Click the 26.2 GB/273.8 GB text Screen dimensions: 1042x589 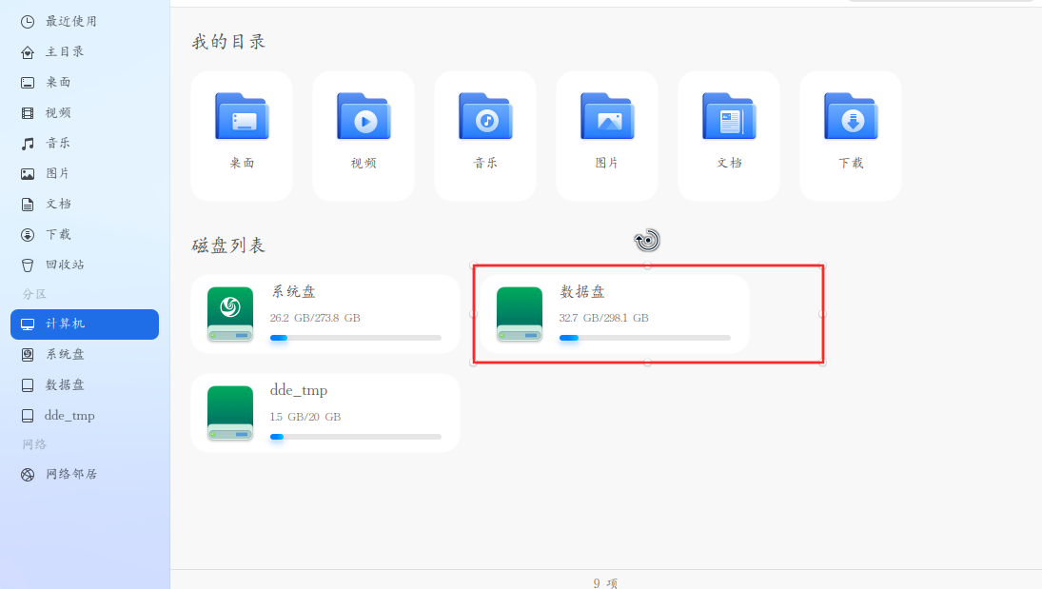coord(315,318)
